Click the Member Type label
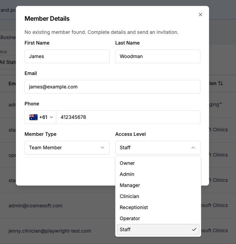236x244 pixels. click(x=40, y=134)
